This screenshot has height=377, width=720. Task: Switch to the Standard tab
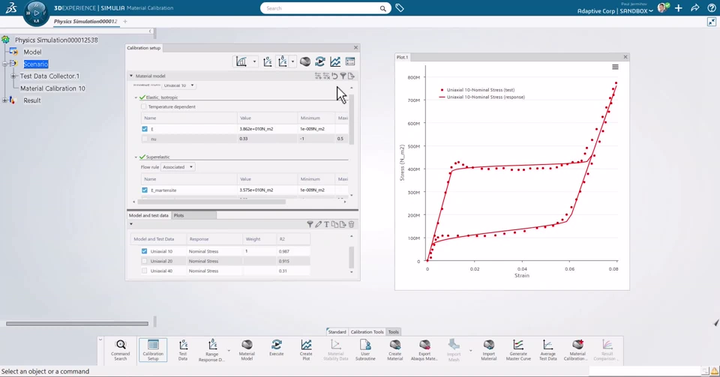click(x=337, y=331)
